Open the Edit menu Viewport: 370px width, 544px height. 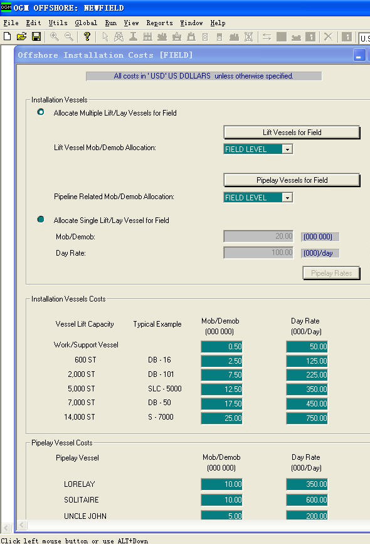(x=34, y=23)
